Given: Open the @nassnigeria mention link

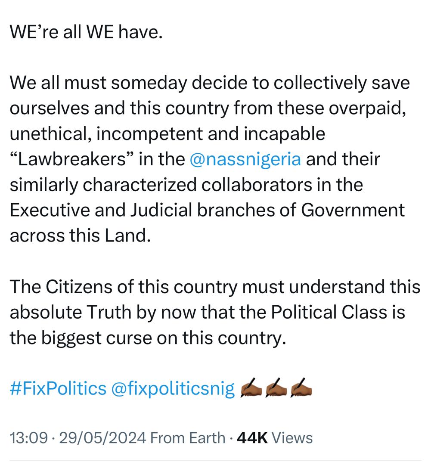Looking at the screenshot, I should (x=245, y=159).
